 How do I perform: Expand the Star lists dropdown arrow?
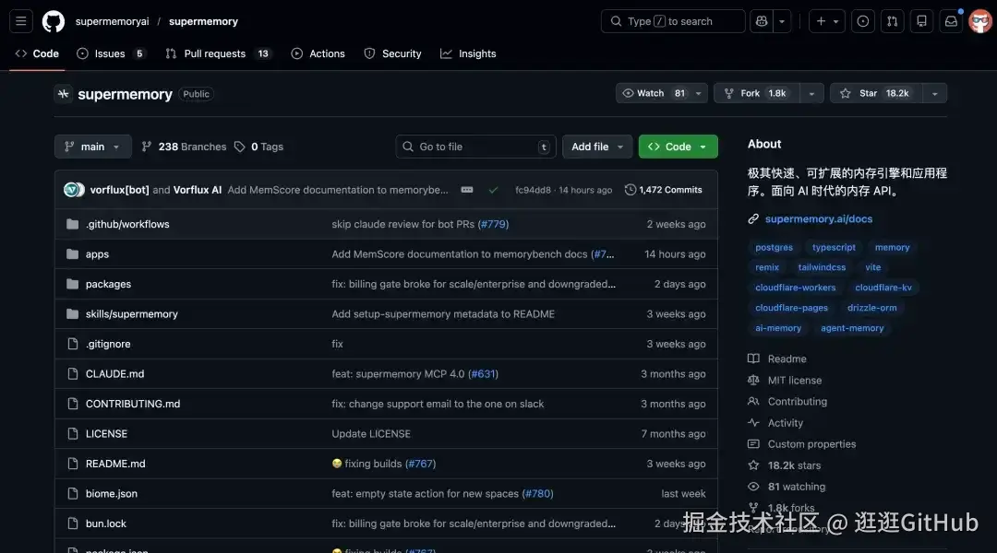pos(934,93)
